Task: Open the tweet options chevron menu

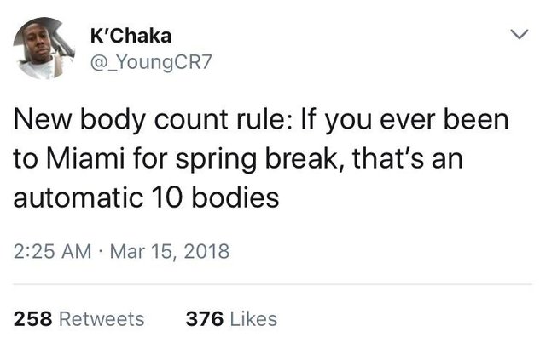Action: tap(518, 36)
